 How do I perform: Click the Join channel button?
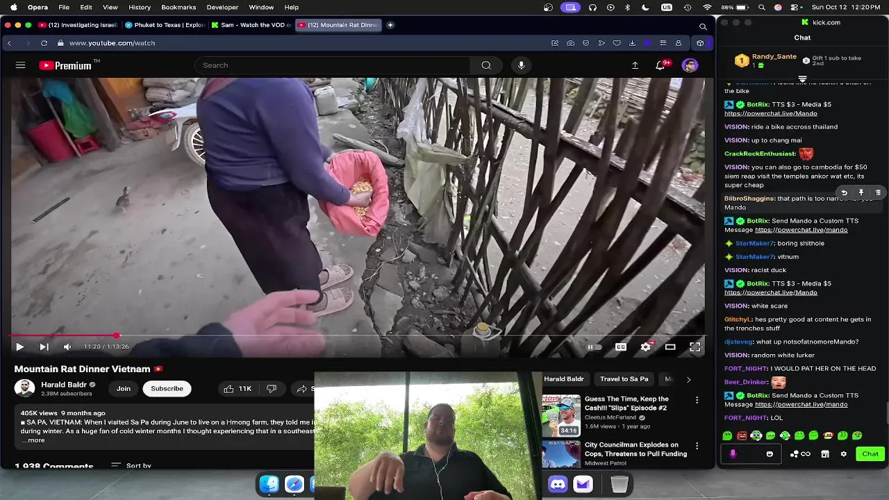pyautogui.click(x=123, y=388)
